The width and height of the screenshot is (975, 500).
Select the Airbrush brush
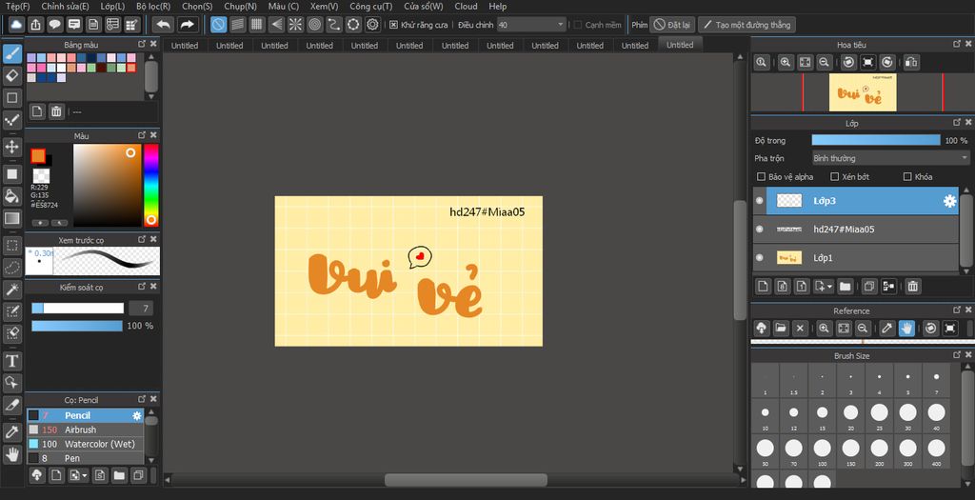[85, 430]
